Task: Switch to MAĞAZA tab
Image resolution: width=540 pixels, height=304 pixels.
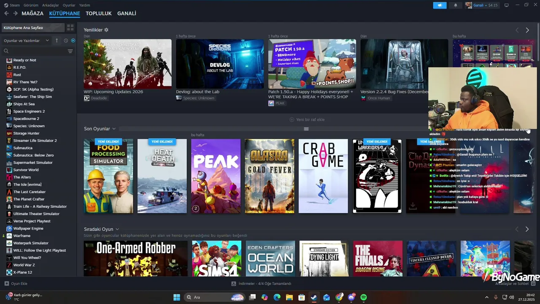Action: point(32,14)
